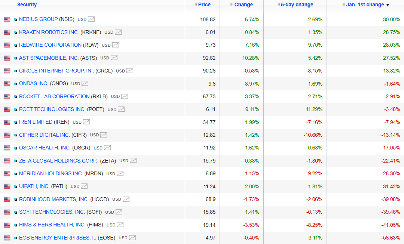Open SOFI TECHNOLOGIES, INC. security link
This screenshot has height=244, width=404.
tap(52, 212)
